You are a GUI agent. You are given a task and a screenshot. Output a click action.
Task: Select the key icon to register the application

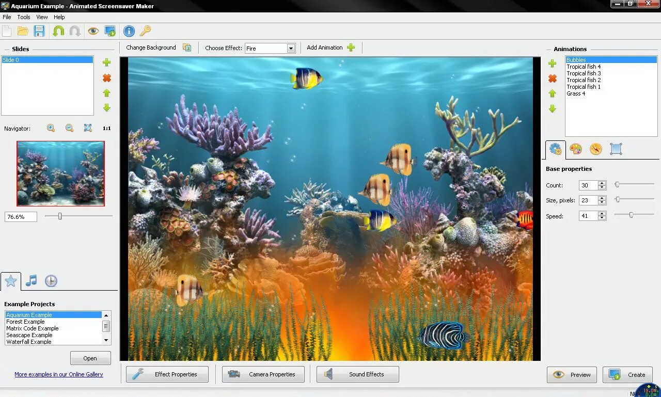pyautogui.click(x=146, y=30)
